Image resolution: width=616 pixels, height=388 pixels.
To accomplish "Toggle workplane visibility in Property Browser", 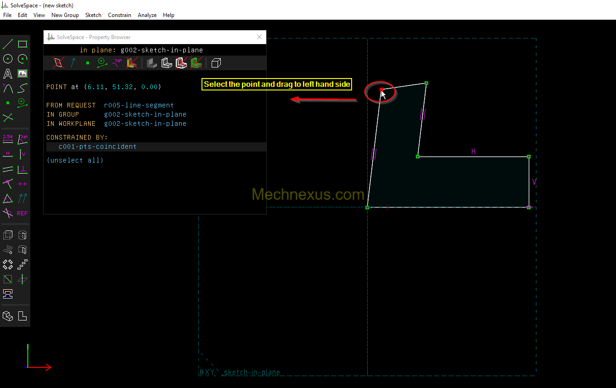I will [58, 62].
